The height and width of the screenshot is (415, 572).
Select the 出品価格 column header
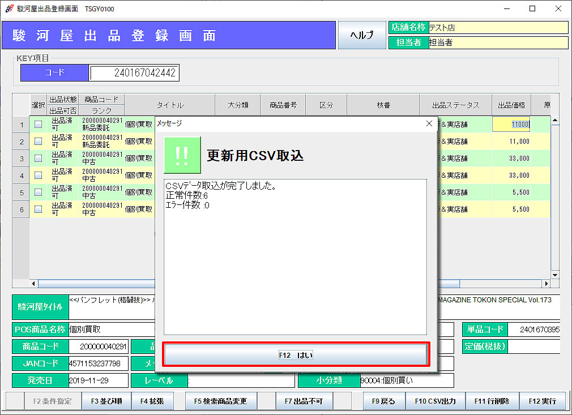511,105
